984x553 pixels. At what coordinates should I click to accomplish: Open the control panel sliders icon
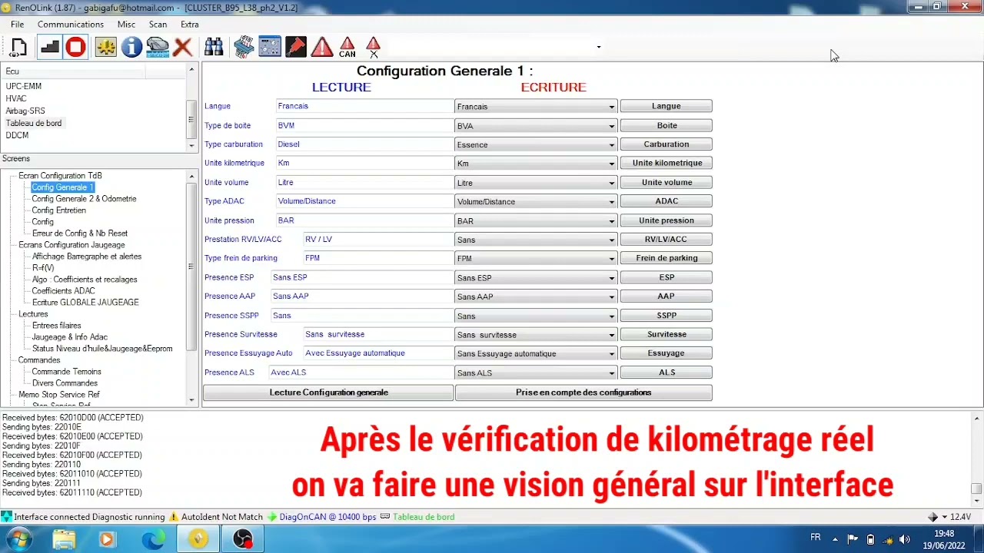point(270,48)
